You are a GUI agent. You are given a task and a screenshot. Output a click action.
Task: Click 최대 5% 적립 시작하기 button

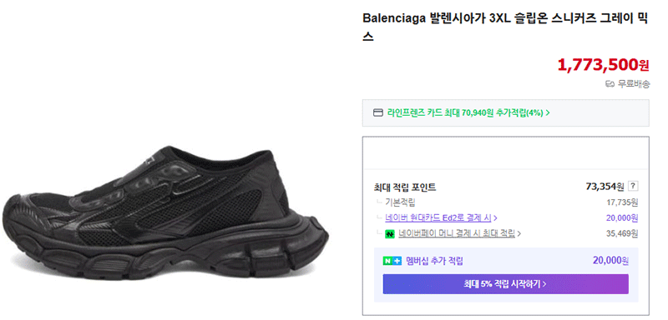505,284
